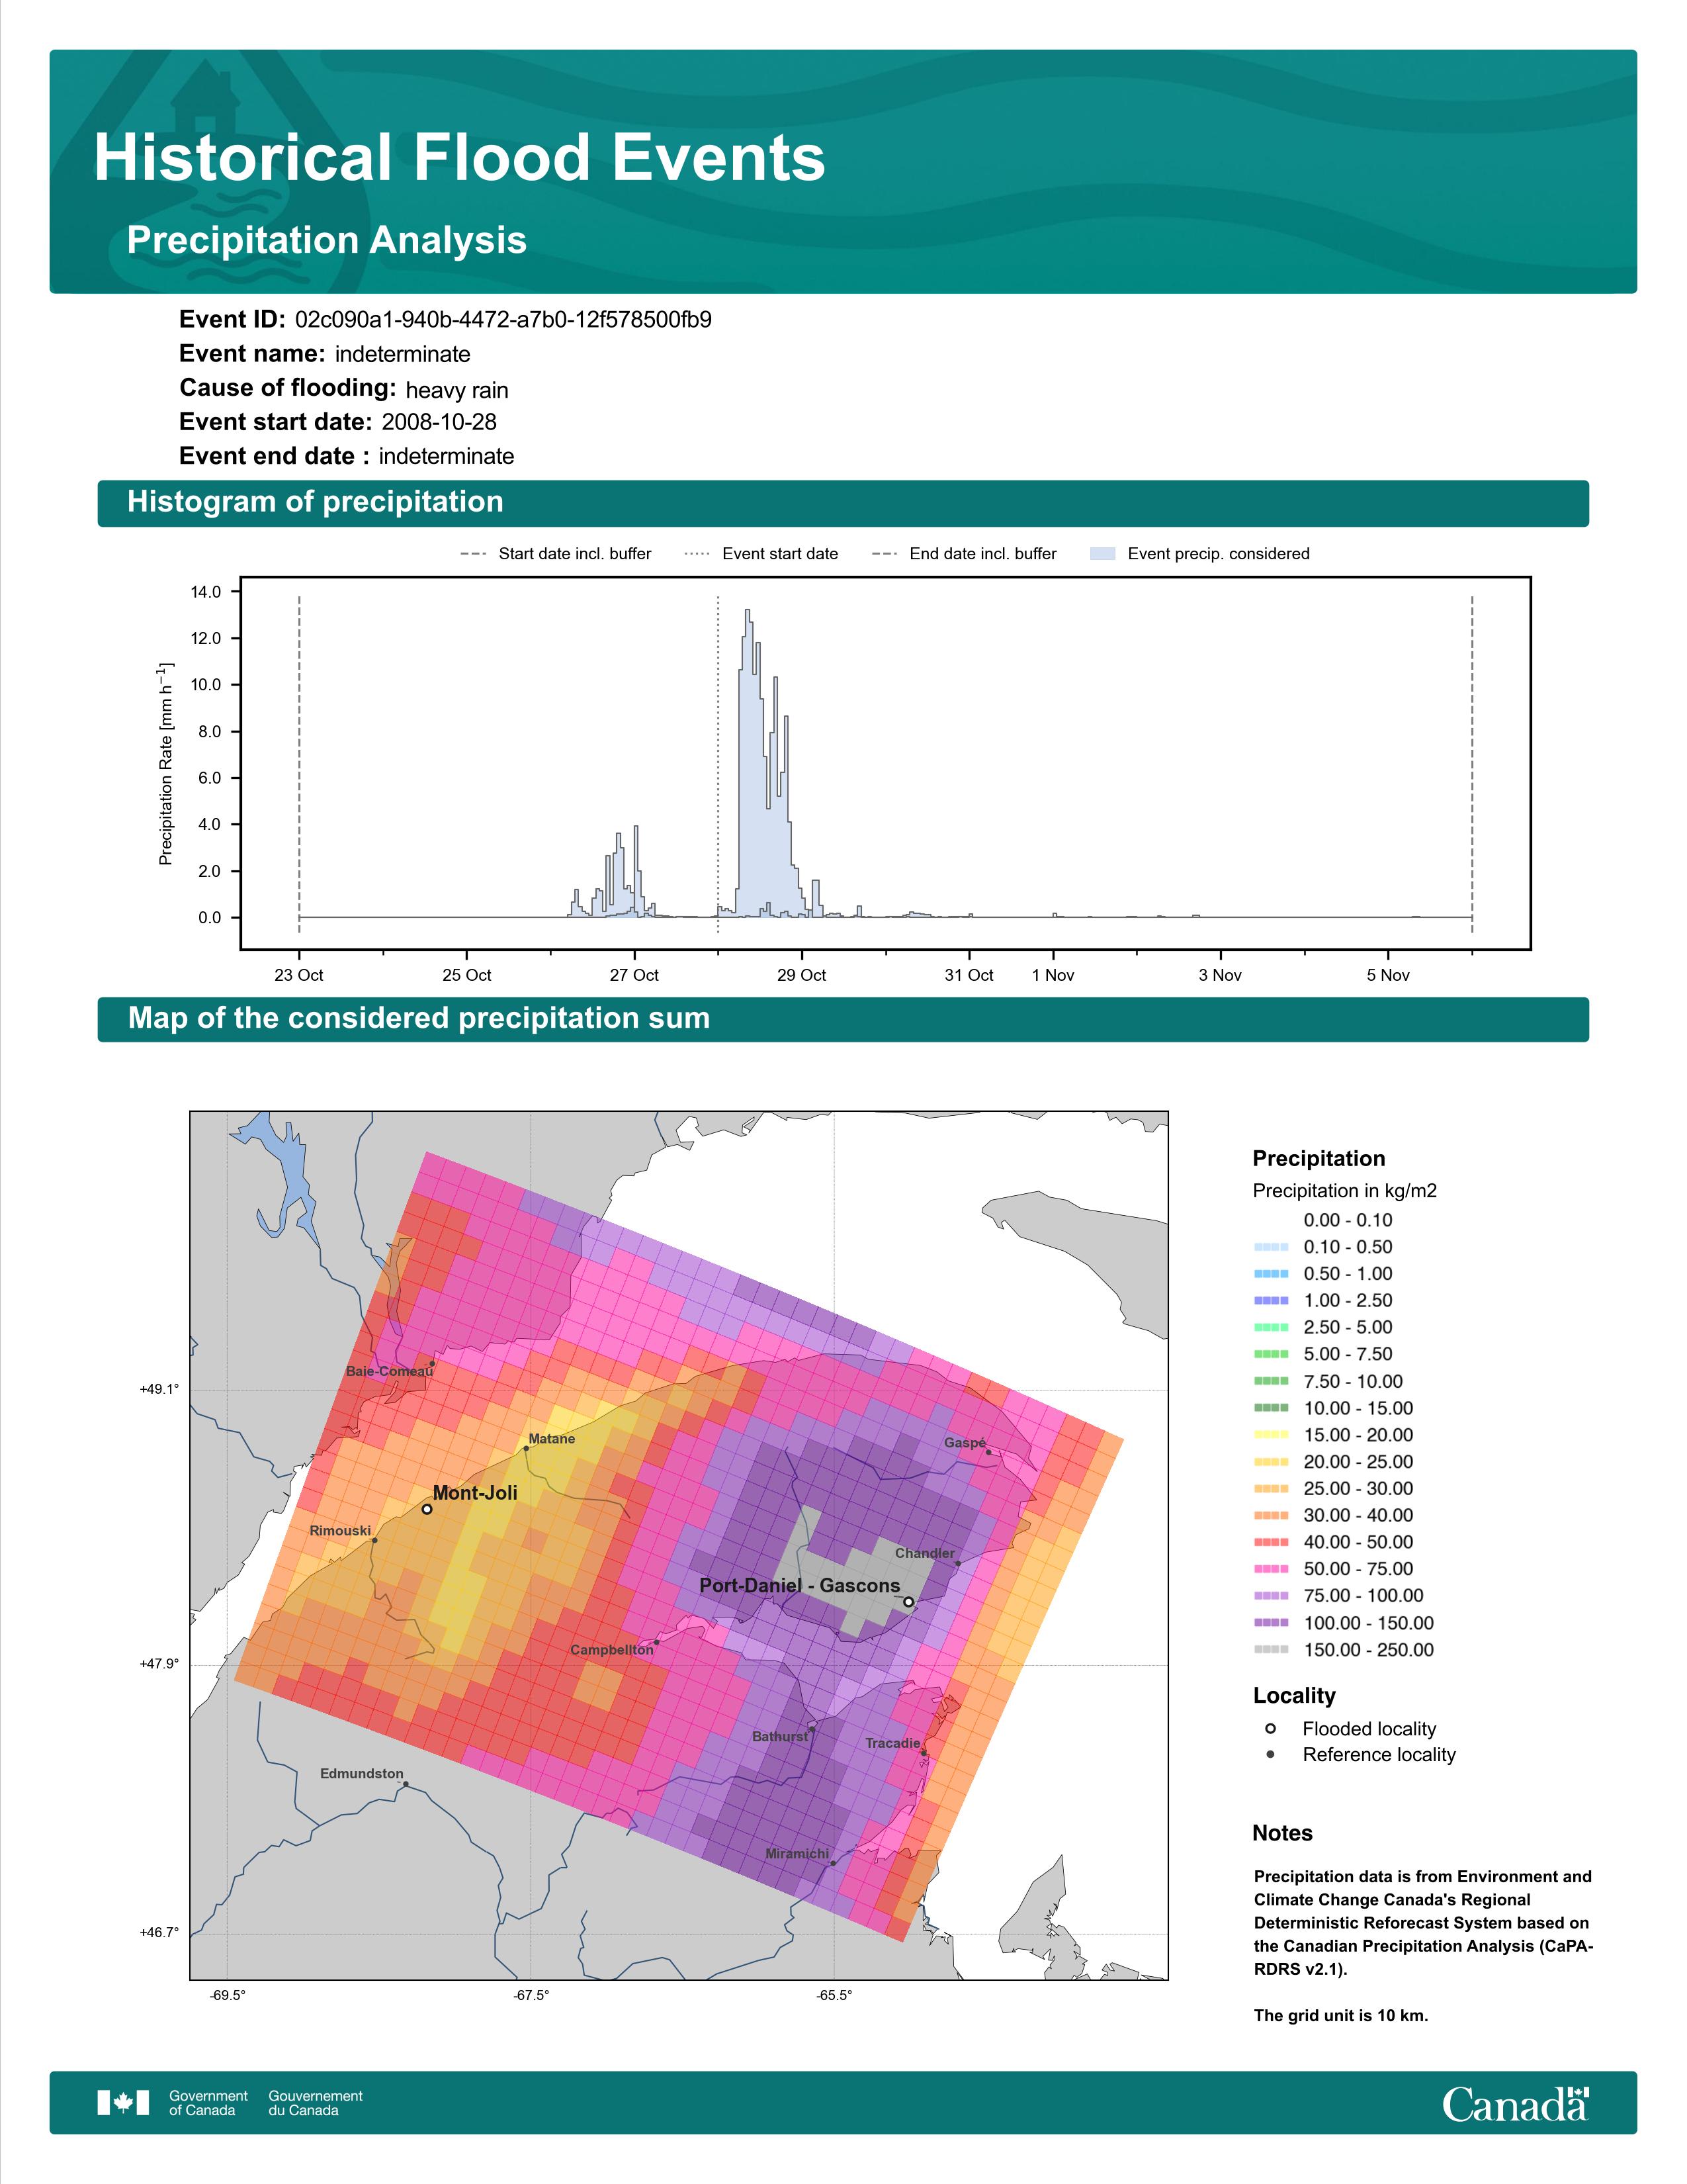Click the Bathurst map label
Screen dimensions: 1687x2184
click(x=779, y=1737)
